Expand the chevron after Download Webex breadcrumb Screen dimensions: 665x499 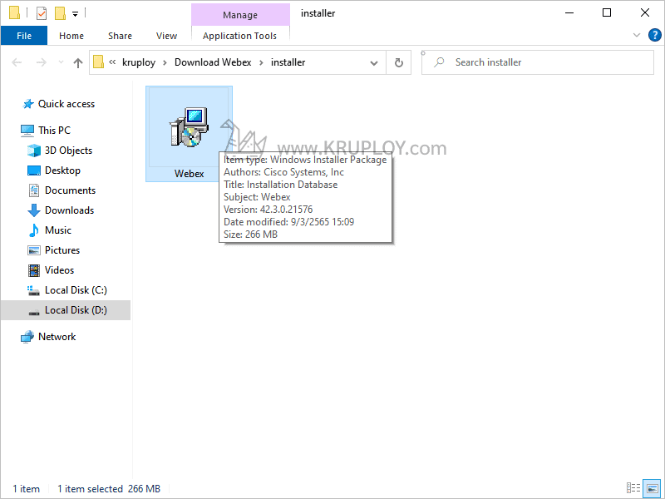click(x=261, y=63)
